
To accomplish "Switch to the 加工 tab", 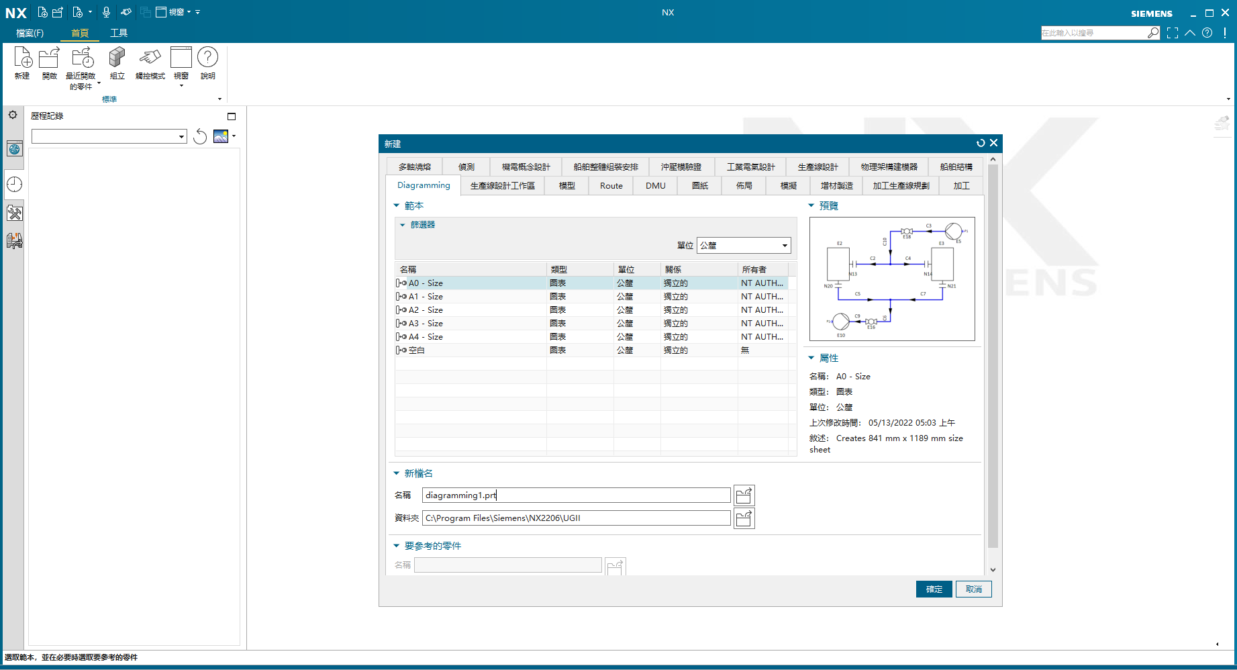I will coord(961,186).
